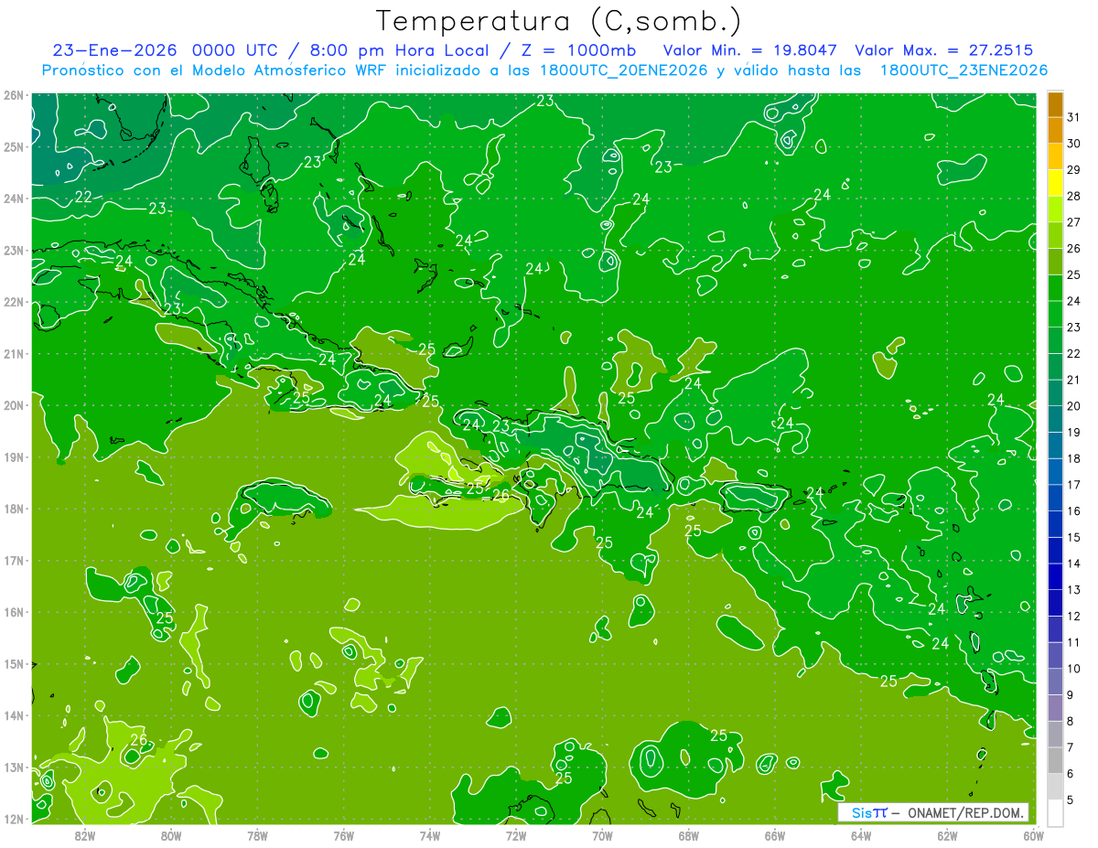
Task: Click the longitude axis label '60W'
Action: [1033, 835]
